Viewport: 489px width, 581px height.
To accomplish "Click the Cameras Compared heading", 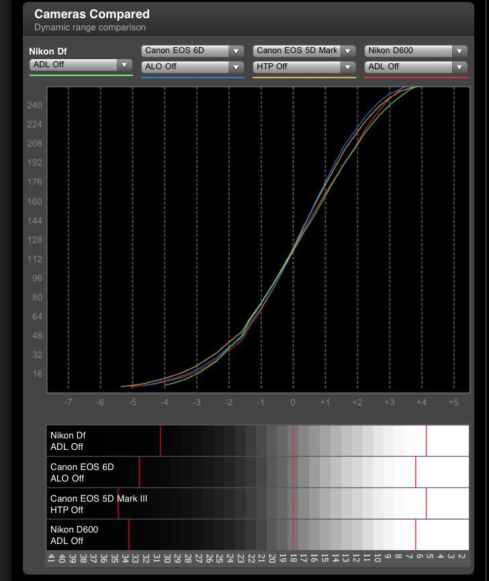I will pos(92,14).
